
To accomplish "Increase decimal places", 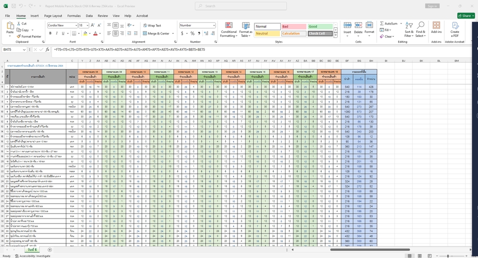I will (x=206, y=33).
